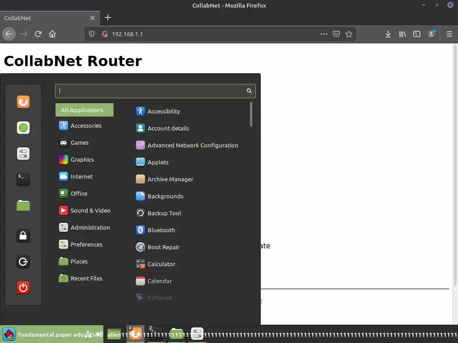Open page actions three-dot menu
Screen dimensions: 458x343
coord(324,34)
